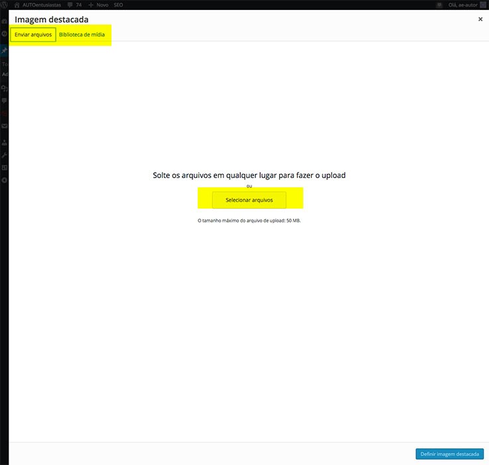Viewport: 489px width, 465px height.
Task: Open the envelope mail icon in sidebar
Action: coord(4,126)
